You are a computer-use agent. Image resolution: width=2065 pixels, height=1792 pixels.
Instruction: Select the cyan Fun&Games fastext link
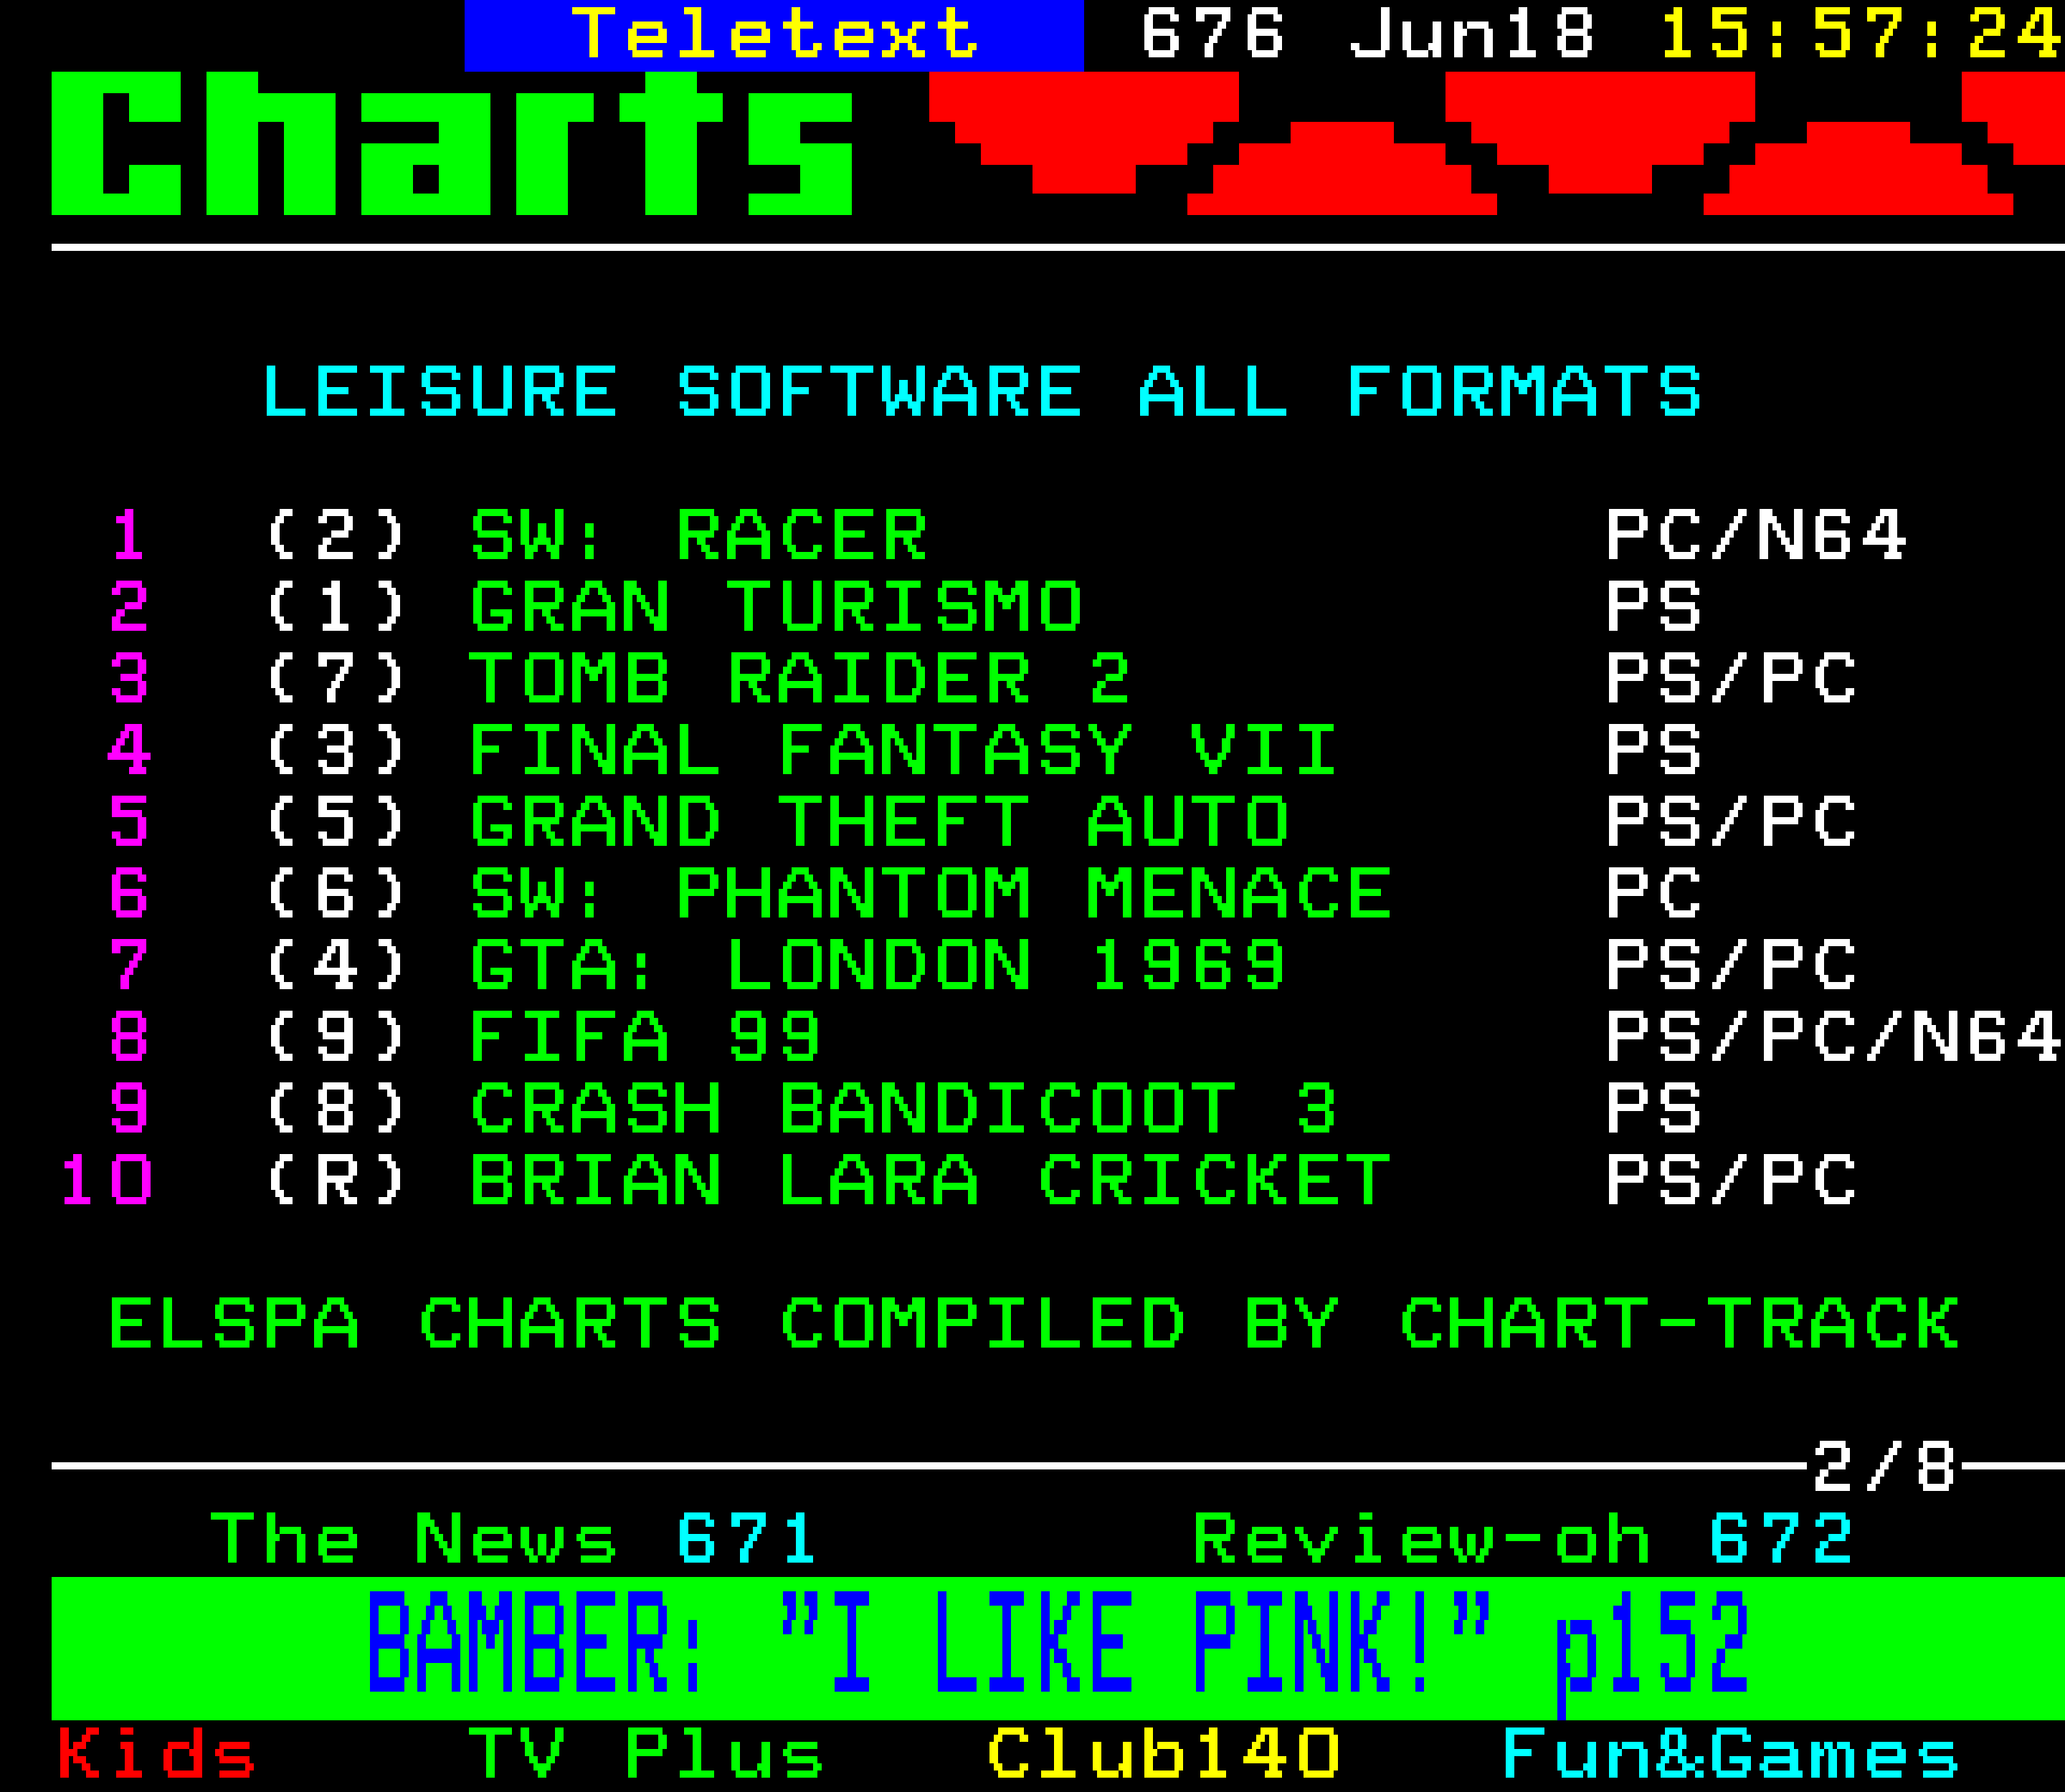(1730, 1753)
